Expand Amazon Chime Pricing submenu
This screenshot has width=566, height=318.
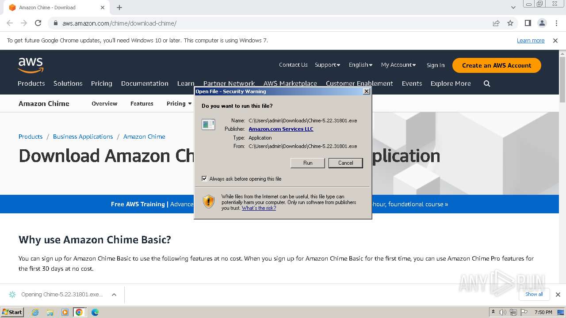(179, 103)
